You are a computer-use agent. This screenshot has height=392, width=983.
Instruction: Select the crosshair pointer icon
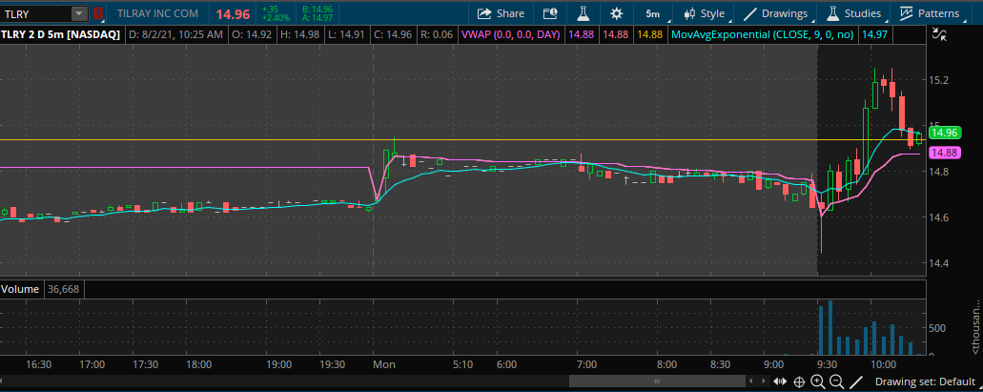pos(799,382)
